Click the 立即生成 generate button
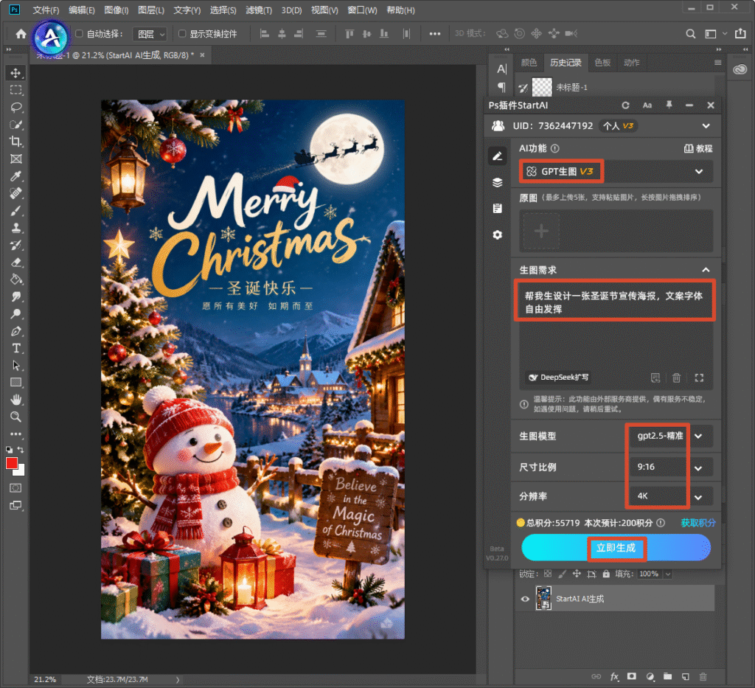Screen dimensions: 755x688 click(x=616, y=548)
